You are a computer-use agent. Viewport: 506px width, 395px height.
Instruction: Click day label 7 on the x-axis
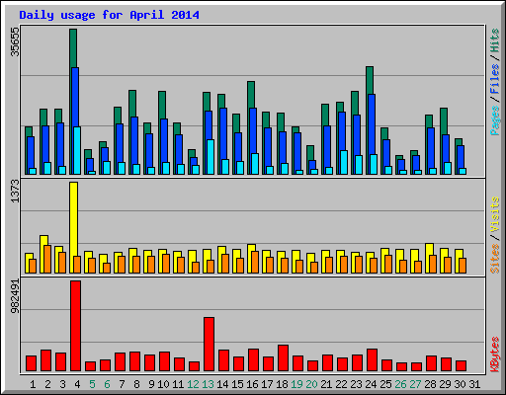(122, 384)
